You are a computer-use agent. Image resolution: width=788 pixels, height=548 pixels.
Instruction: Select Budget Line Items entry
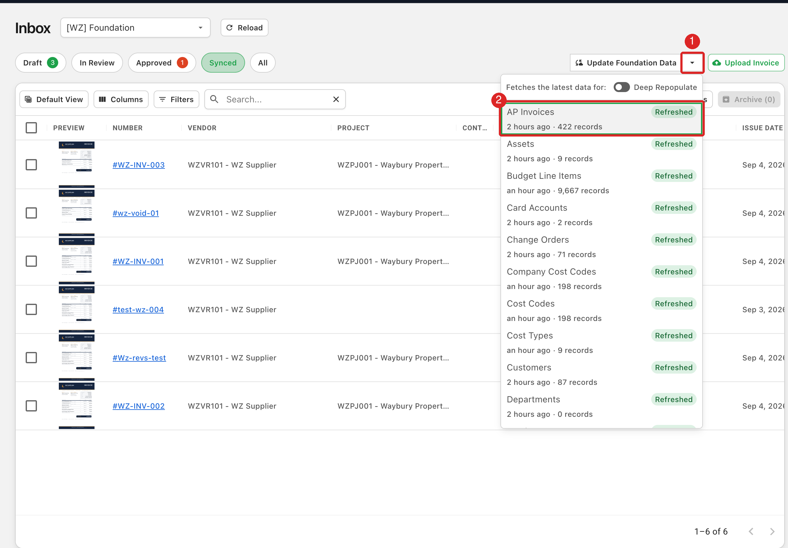point(601,183)
